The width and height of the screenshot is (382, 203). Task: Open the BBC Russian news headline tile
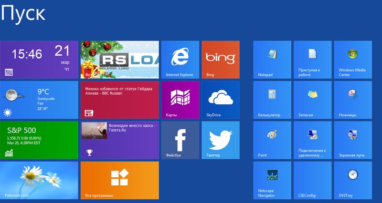click(x=120, y=100)
